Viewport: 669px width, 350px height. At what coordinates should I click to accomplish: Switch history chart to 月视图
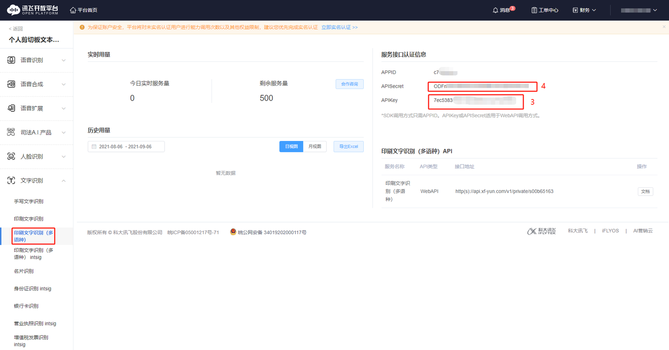[315, 146]
